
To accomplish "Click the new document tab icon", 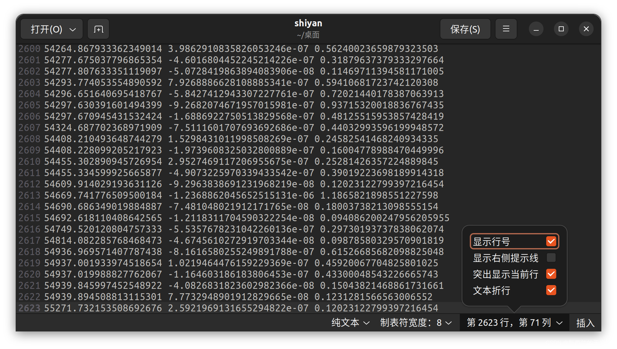I will 98,29.
